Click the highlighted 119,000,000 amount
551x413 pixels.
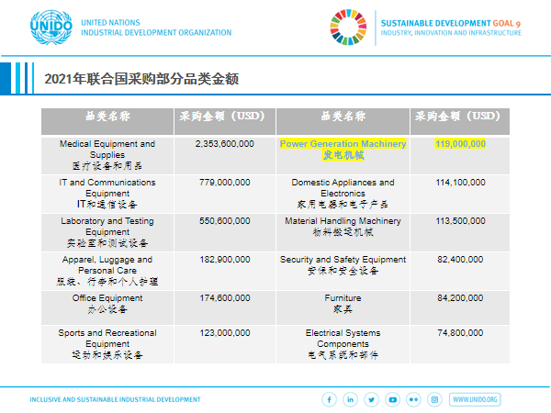coord(460,144)
